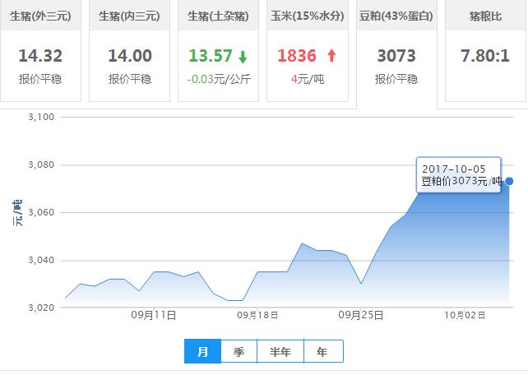Click the 09月11日 axis label
528x375 pixels.
[154, 316]
